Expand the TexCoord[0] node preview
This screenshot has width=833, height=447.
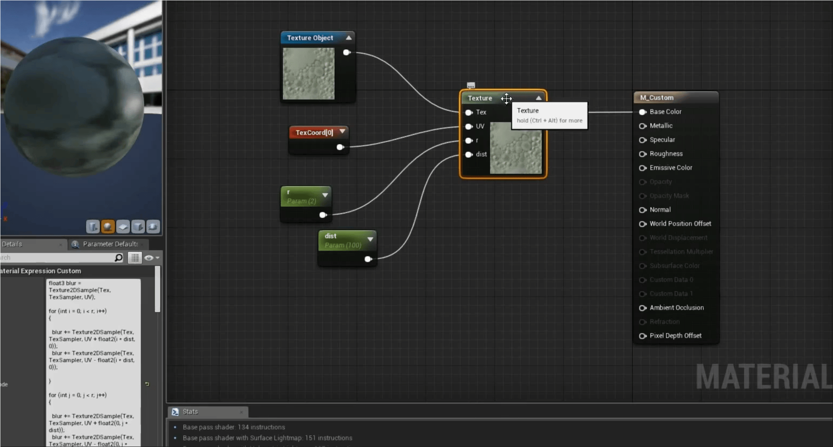pyautogui.click(x=342, y=131)
